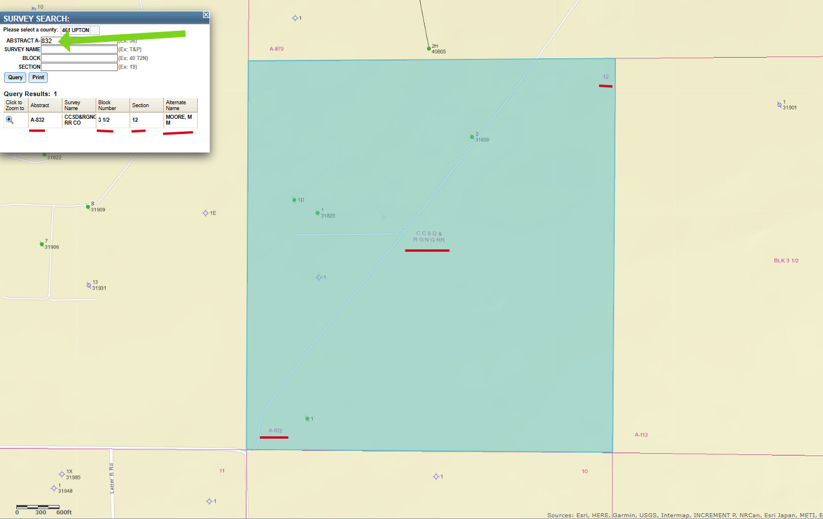This screenshot has height=519, width=823.
Task: Click the ABSTRACT A- input field
Action: pos(79,41)
